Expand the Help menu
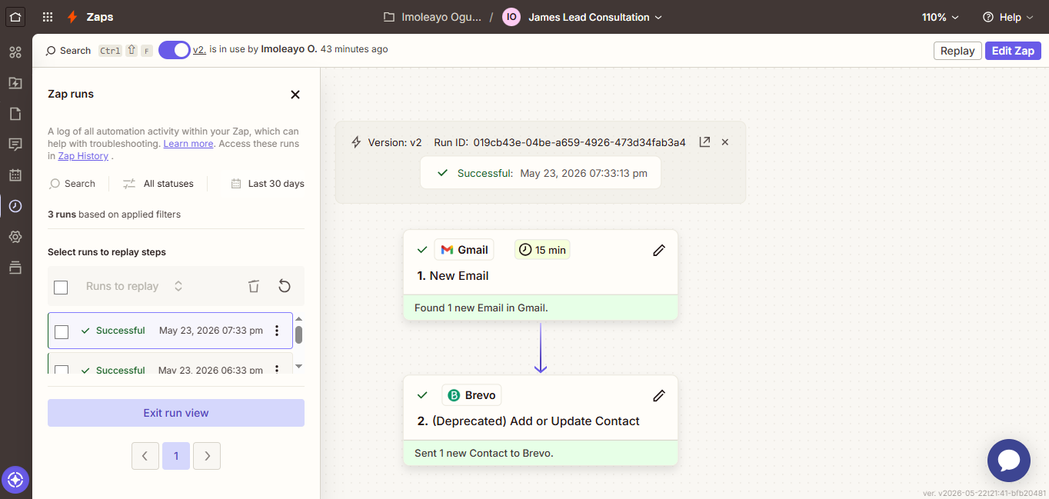 coord(1007,17)
